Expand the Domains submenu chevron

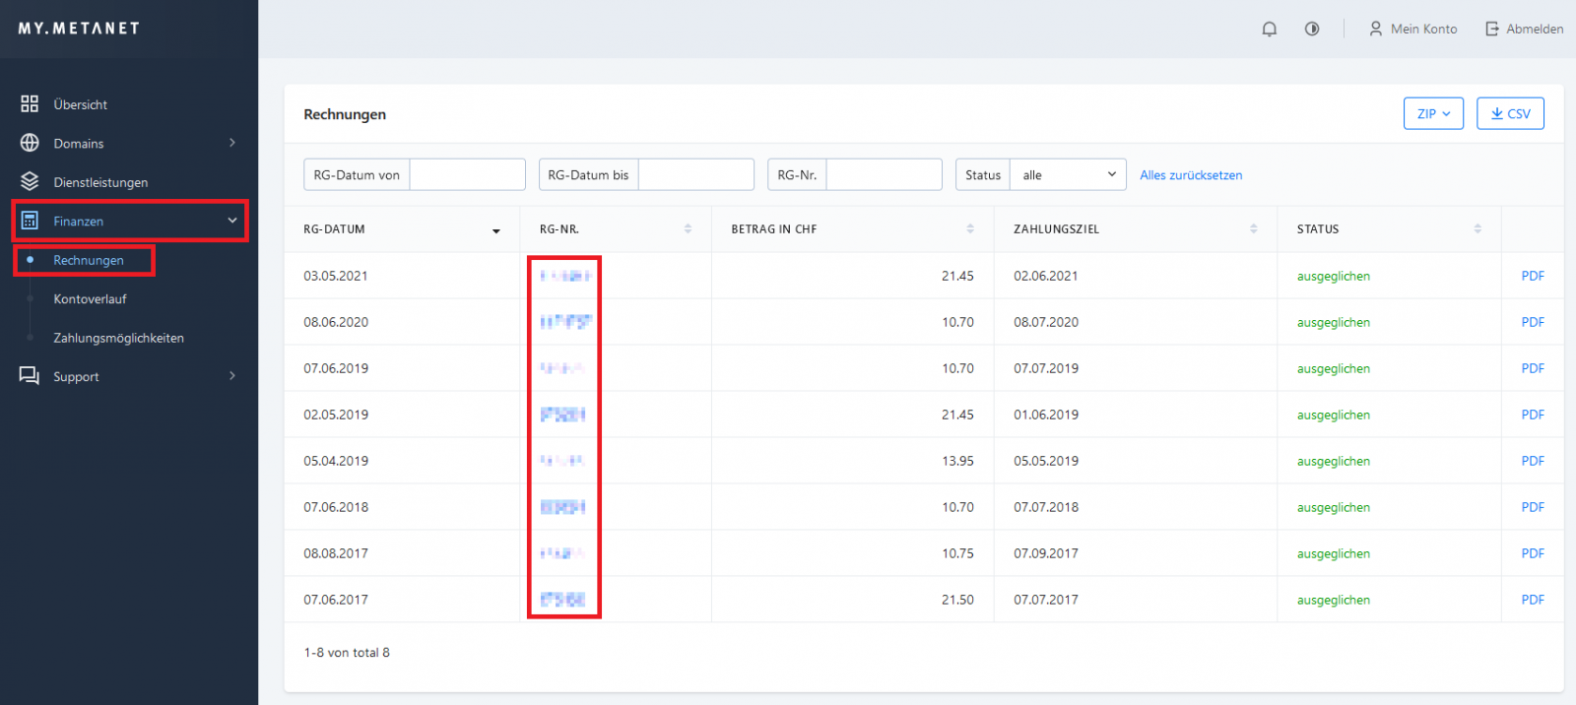click(x=232, y=143)
